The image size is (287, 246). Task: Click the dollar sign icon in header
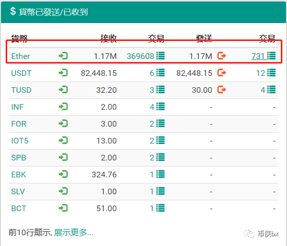coord(13,11)
